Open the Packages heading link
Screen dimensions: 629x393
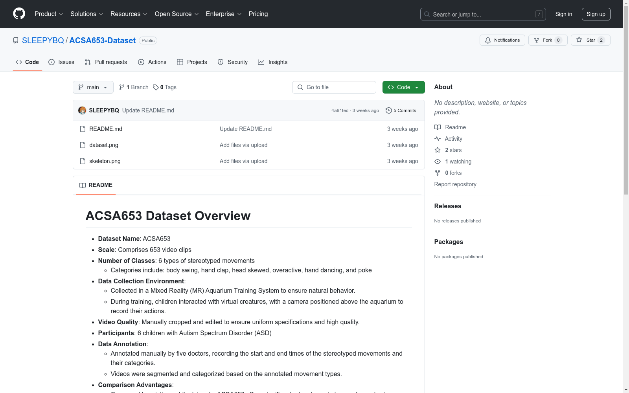tap(449, 242)
